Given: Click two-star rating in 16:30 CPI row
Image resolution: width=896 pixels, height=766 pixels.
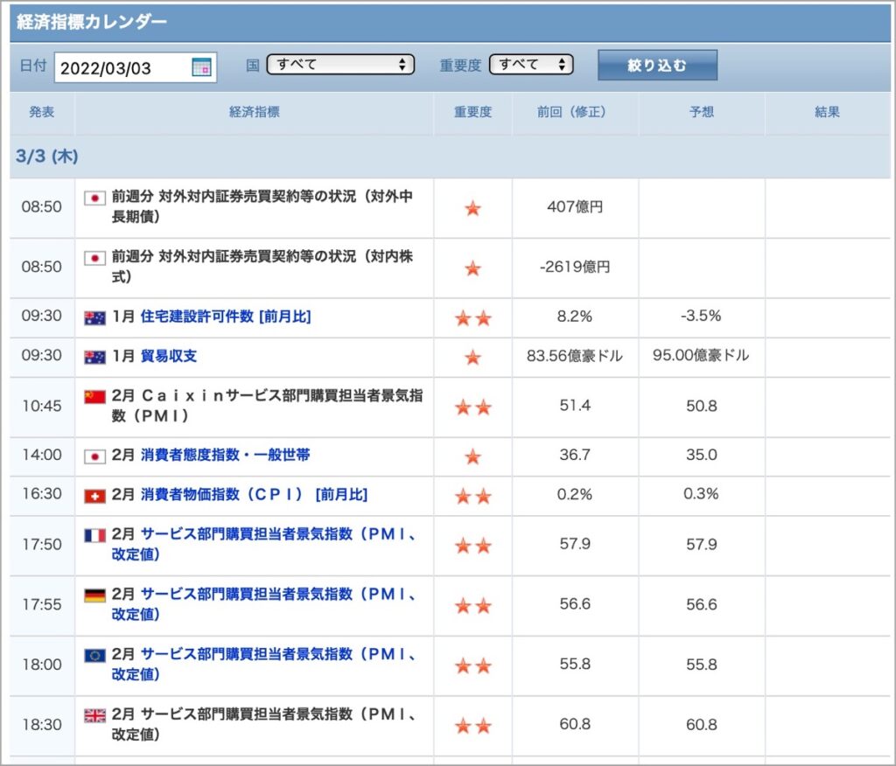Looking at the screenshot, I should click(473, 497).
